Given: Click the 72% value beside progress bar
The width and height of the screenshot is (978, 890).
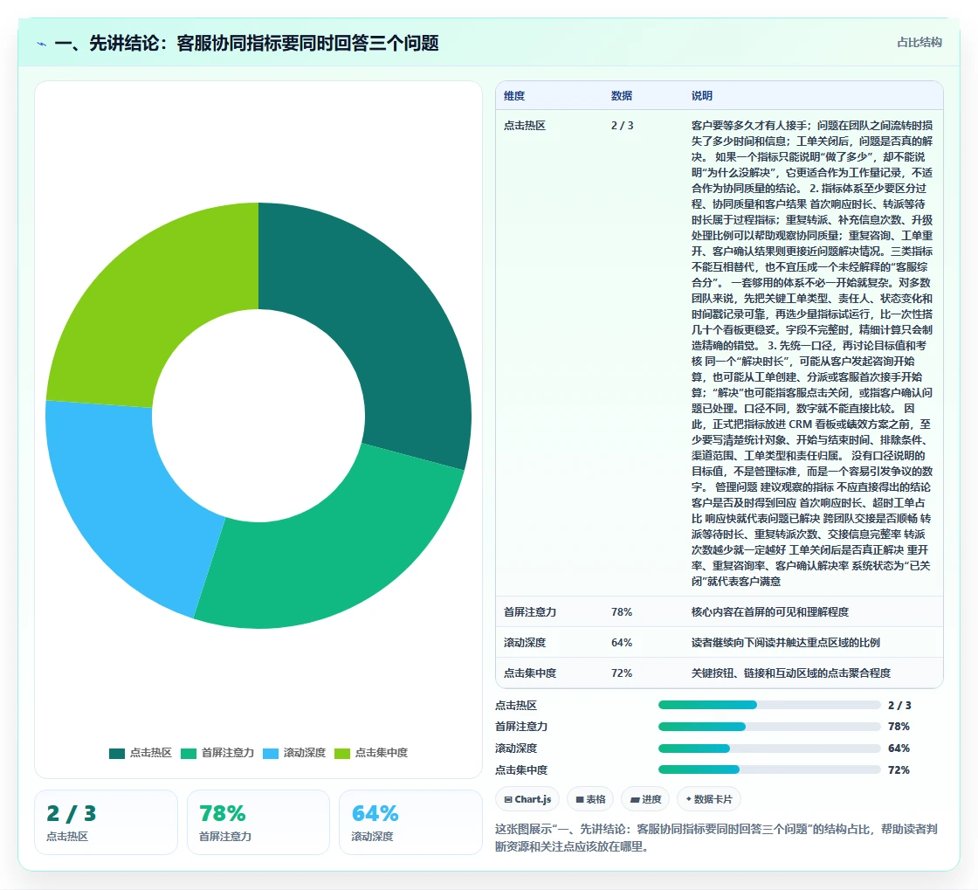Looking at the screenshot, I should pyautogui.click(x=899, y=769).
